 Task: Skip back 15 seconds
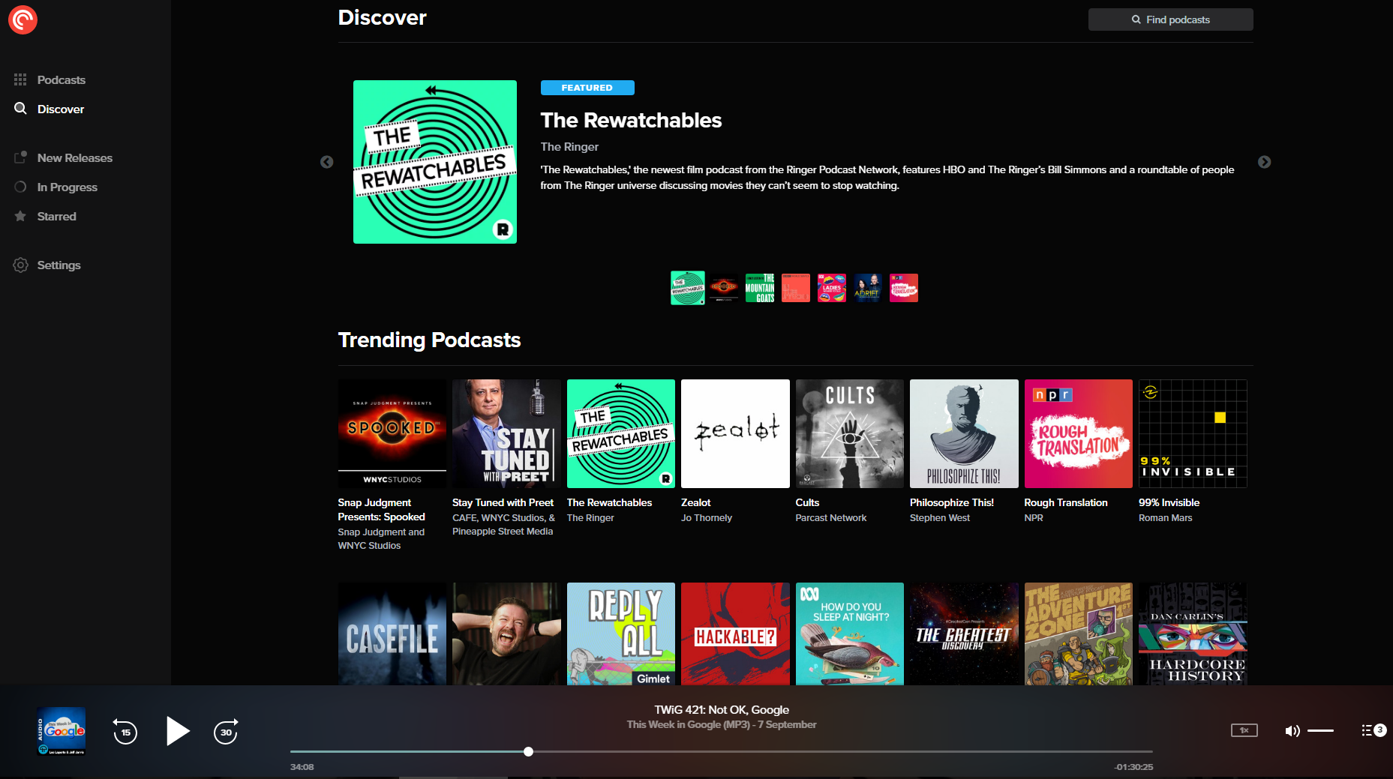click(125, 732)
